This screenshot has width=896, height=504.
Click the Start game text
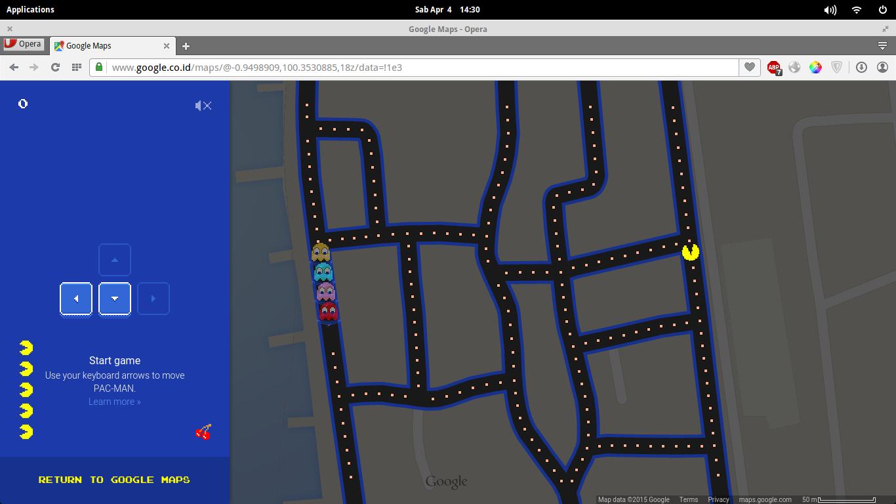(115, 360)
